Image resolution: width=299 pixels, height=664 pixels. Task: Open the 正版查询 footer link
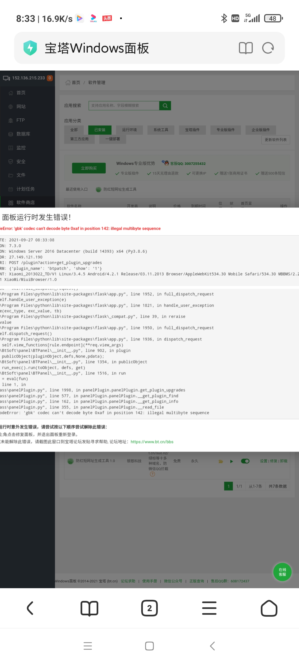(x=197, y=581)
